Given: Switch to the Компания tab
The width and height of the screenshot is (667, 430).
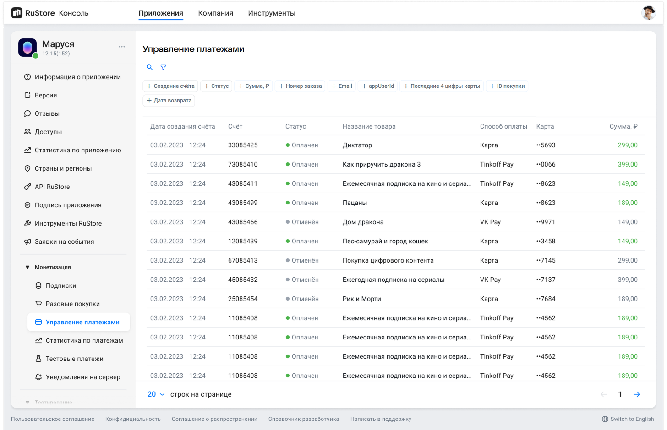Looking at the screenshot, I should coord(215,13).
